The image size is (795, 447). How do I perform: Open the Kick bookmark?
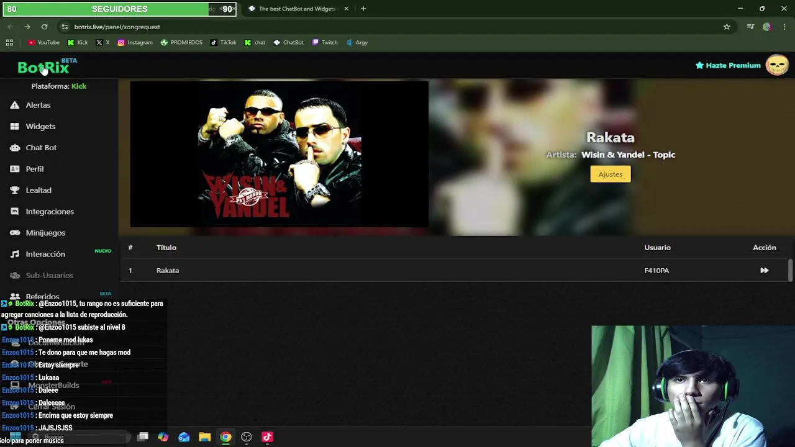coord(78,42)
